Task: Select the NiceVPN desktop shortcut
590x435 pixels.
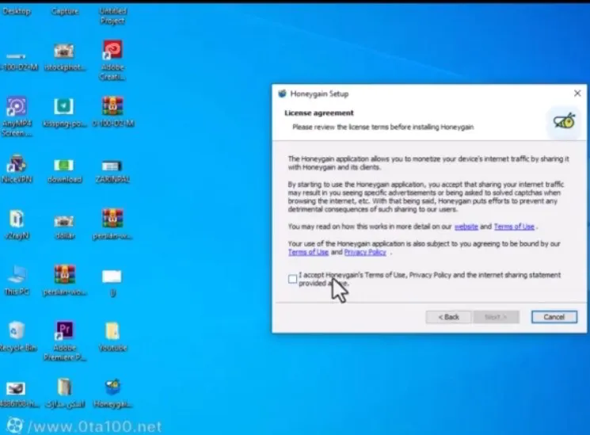Action: click(17, 164)
